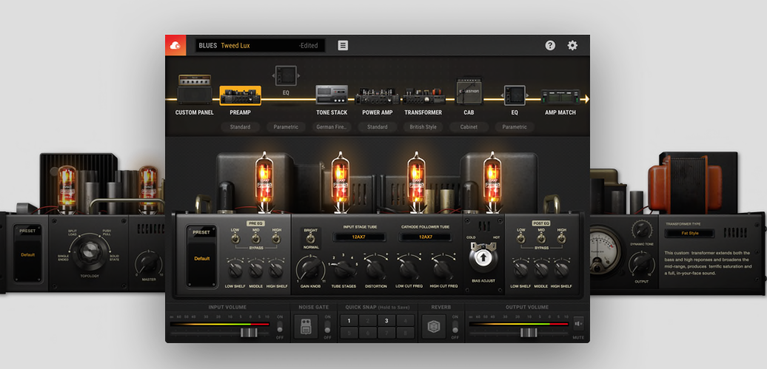The width and height of the screenshot is (767, 369).
Task: Open the Noise Gate pedal icon
Action: pyautogui.click(x=307, y=326)
